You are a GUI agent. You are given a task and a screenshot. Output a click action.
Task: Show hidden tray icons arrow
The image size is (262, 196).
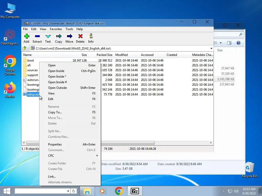coord(224,191)
